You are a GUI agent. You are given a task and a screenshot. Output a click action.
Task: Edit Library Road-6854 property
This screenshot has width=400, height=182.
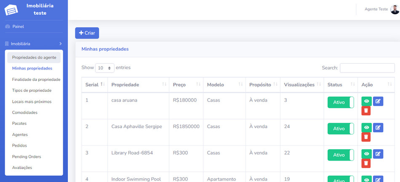coord(378,154)
